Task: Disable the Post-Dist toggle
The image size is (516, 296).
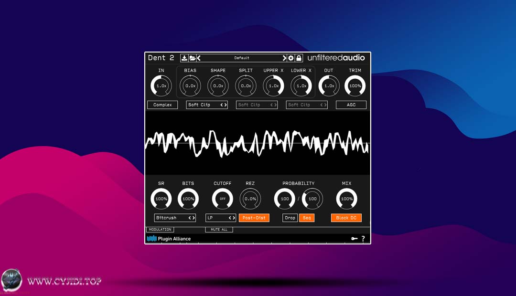Action: [x=254, y=218]
